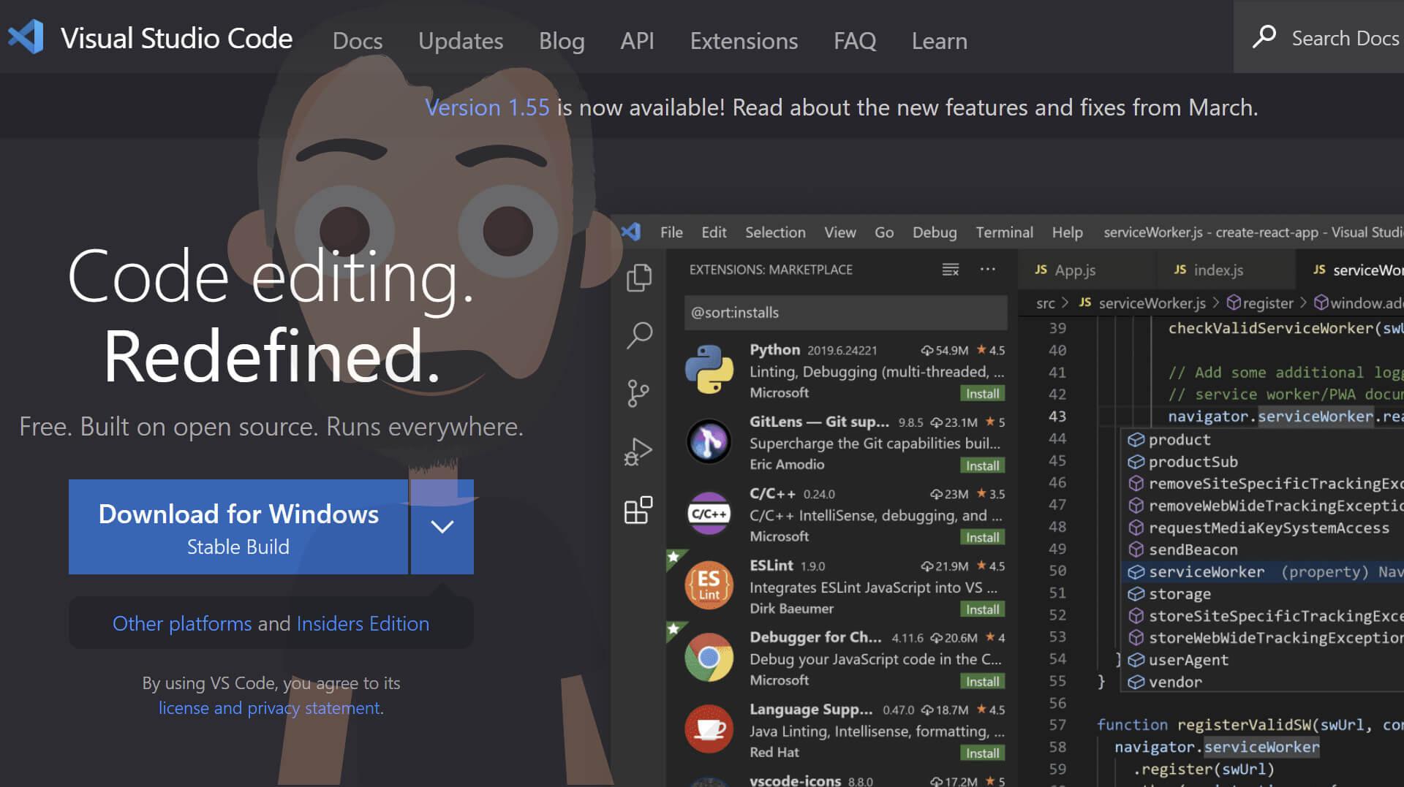Open the Blog navigation item
The height and width of the screenshot is (787, 1404).
point(562,41)
